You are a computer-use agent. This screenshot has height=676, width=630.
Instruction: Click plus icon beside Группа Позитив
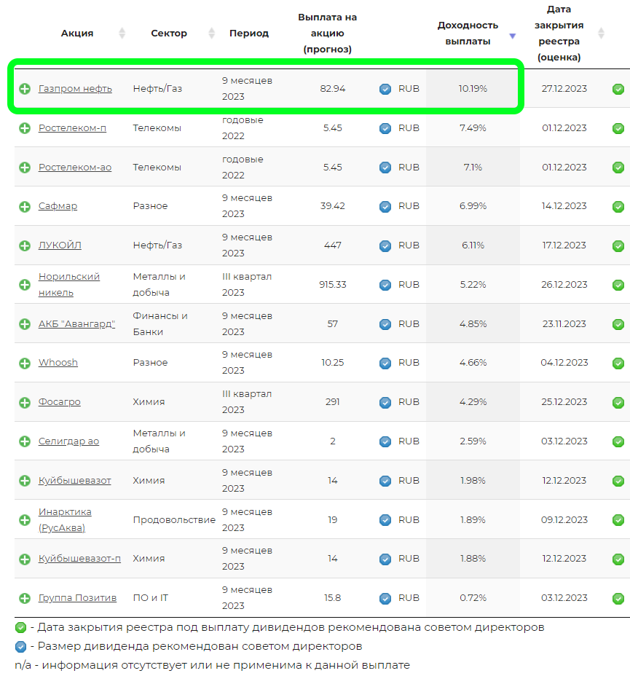tap(25, 598)
